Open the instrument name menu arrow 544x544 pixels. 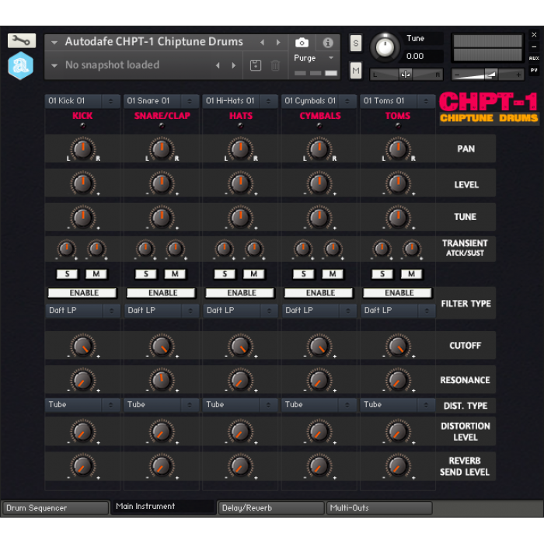point(54,43)
